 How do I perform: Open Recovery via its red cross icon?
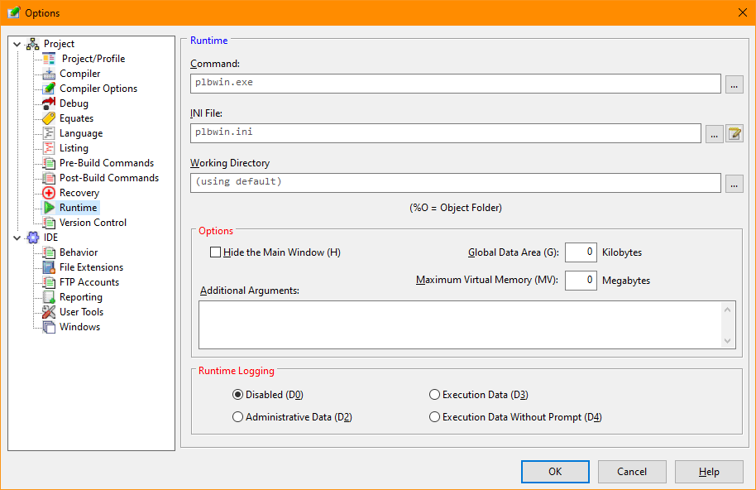click(x=49, y=193)
